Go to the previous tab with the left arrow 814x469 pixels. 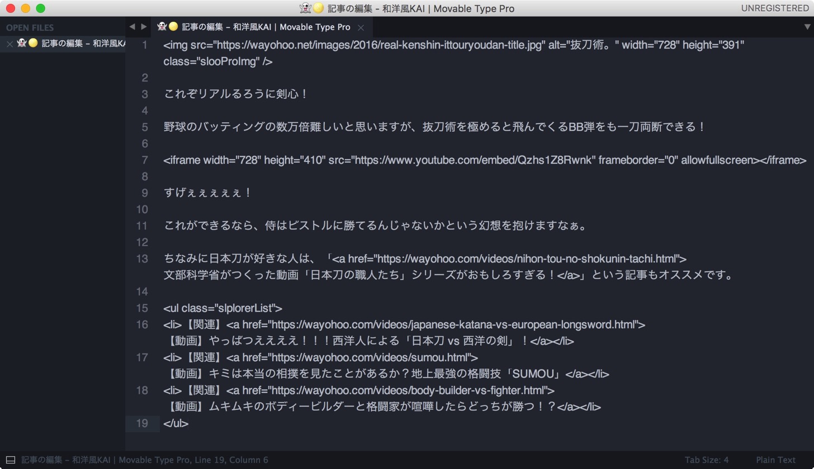(132, 26)
